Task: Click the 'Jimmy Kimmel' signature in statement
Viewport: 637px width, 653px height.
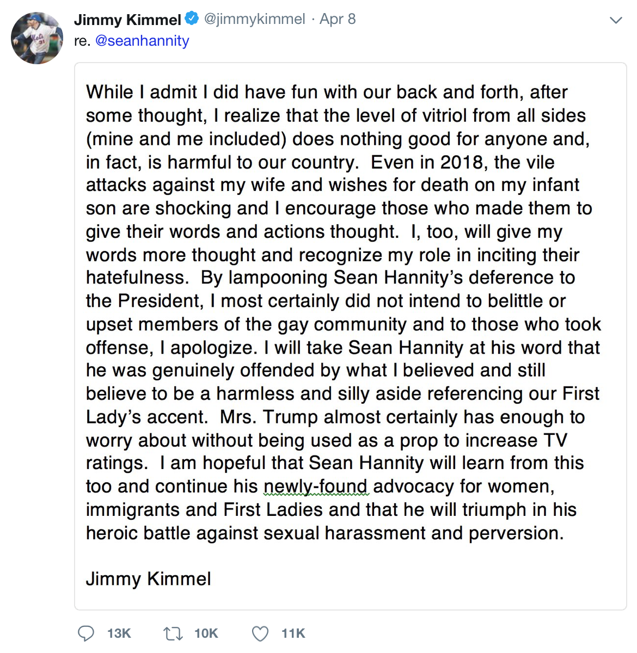Action: pyautogui.click(x=148, y=579)
